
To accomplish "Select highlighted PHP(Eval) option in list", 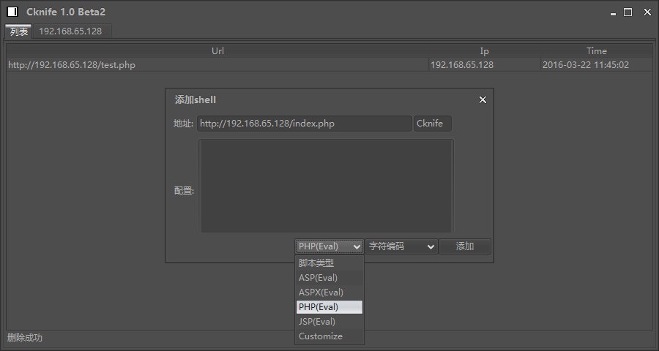I will (x=329, y=307).
